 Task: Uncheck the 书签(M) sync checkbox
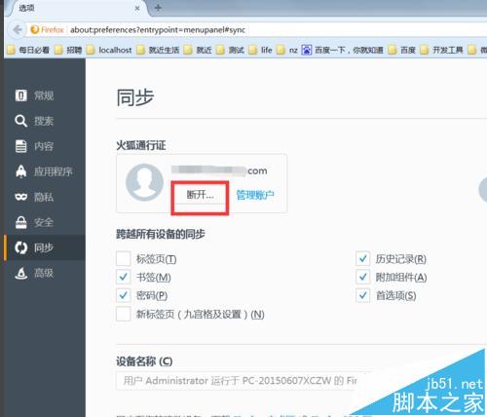tap(124, 277)
